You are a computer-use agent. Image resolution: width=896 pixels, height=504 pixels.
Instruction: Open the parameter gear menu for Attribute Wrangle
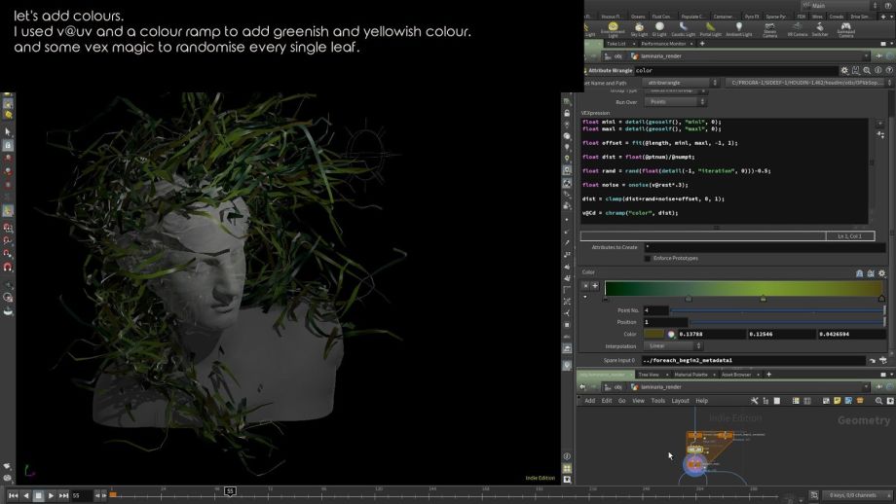844,70
